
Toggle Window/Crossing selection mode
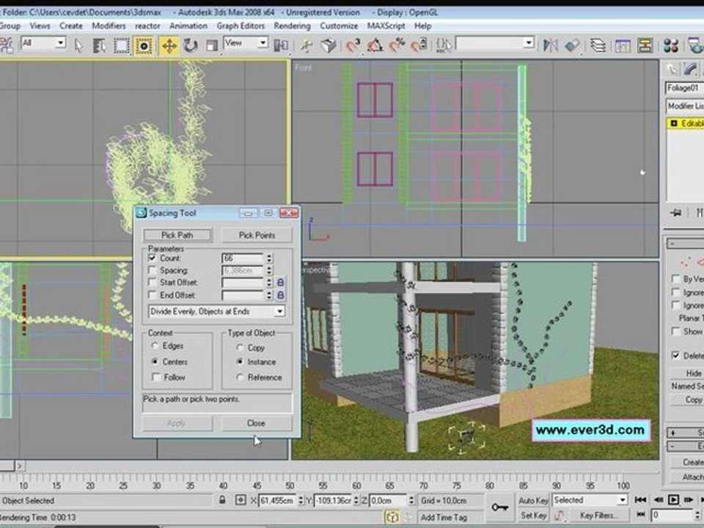[144, 45]
